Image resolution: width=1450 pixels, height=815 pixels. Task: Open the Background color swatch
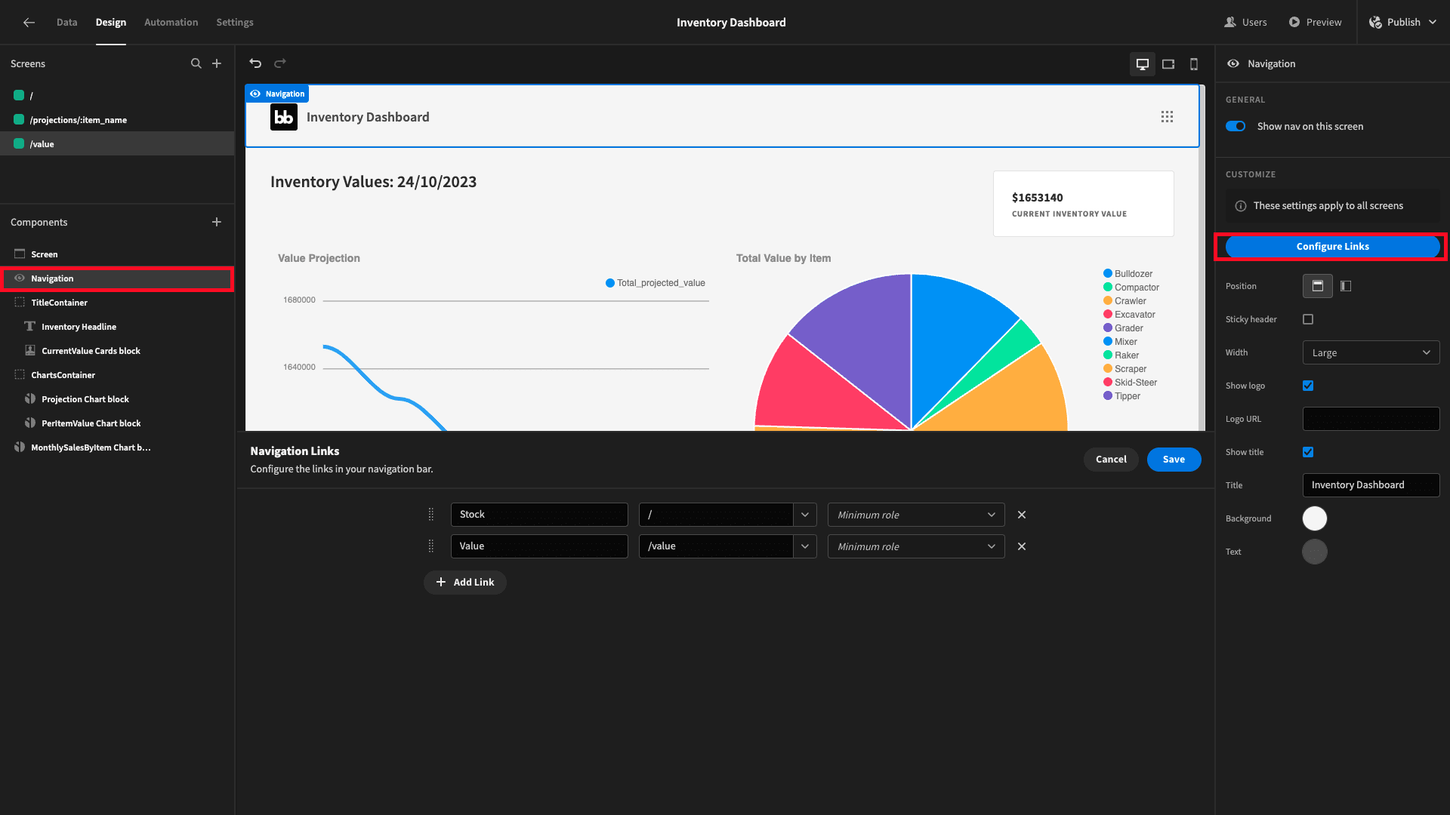pyautogui.click(x=1315, y=518)
